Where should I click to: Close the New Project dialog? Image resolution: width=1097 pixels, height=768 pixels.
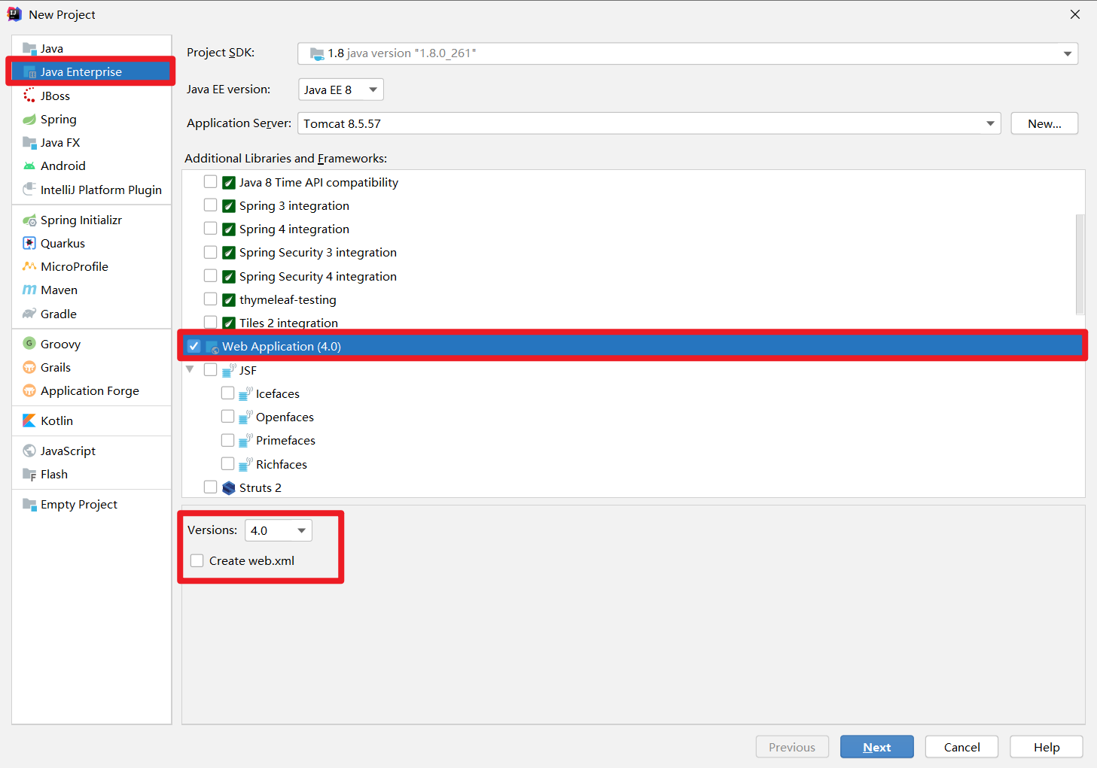tap(1075, 14)
